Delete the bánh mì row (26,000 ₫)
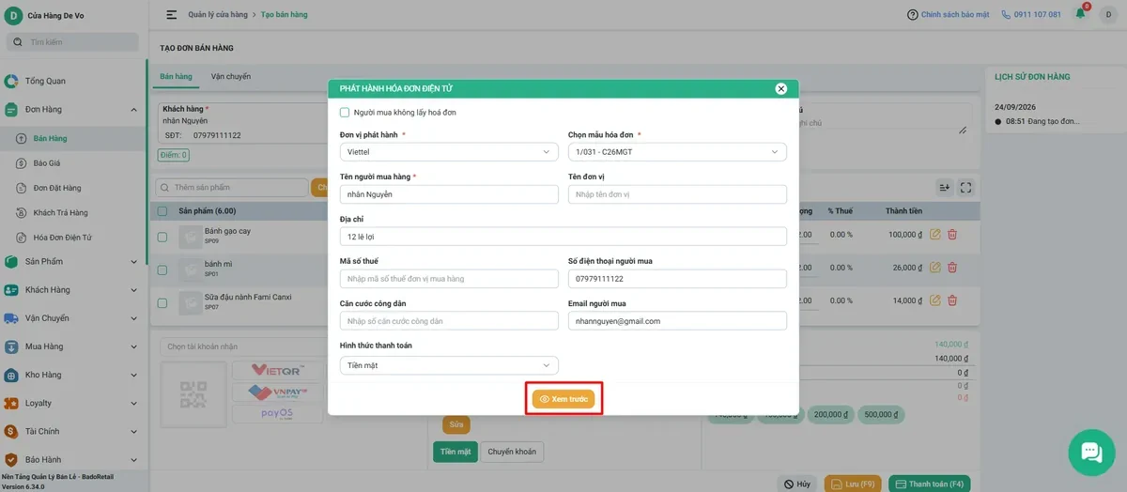Viewport: 1127px width, 492px height. click(952, 268)
